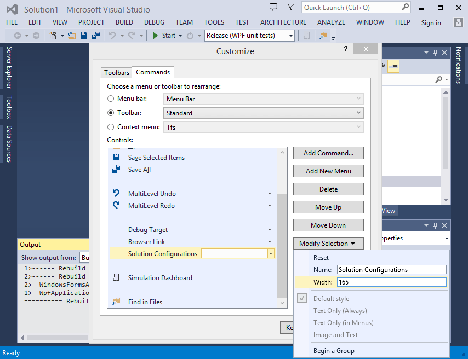Click the Move Up button
Image resolution: width=468 pixels, height=359 pixels.
328,207
